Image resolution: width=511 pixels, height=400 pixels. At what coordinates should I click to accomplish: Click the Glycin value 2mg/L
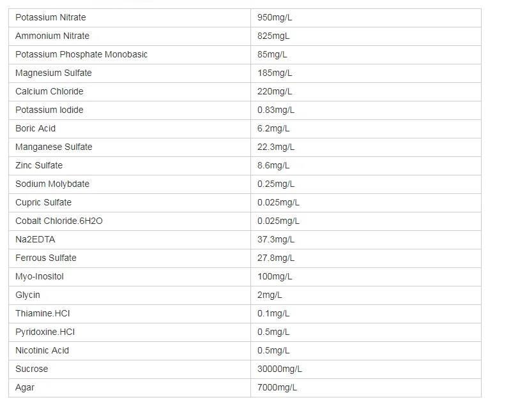pyautogui.click(x=270, y=295)
